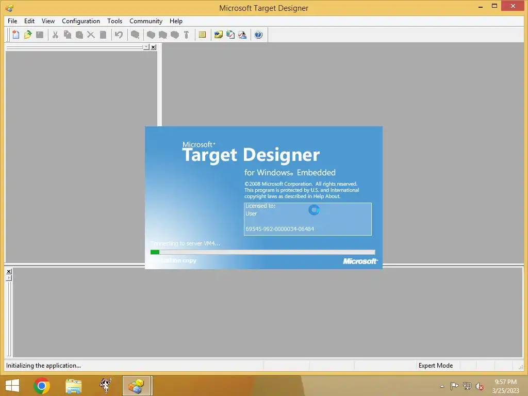Open File Explorer from the taskbar
The width and height of the screenshot is (528, 396).
tap(73, 386)
